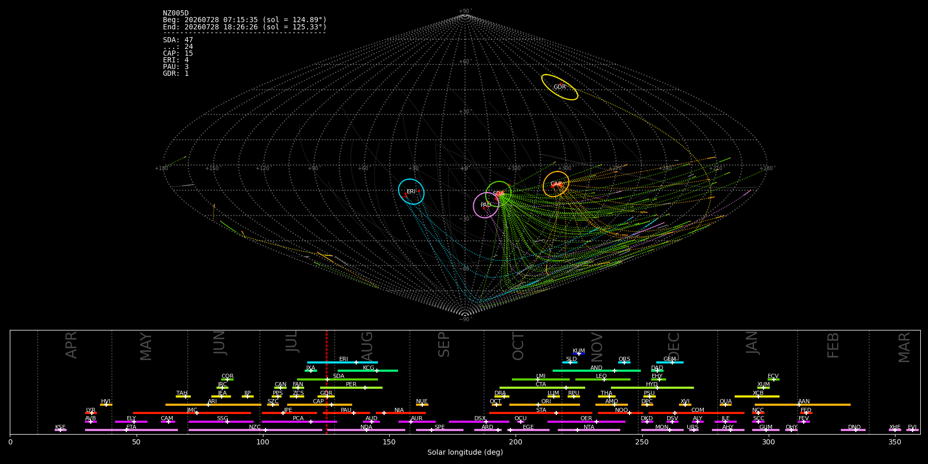
Task: Click the NZ005D station title text
Action: pos(176,13)
